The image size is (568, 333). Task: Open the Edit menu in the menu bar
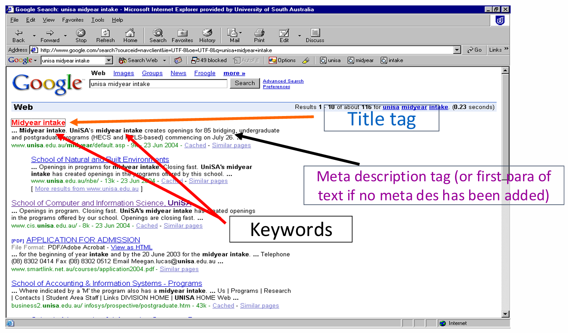31,20
